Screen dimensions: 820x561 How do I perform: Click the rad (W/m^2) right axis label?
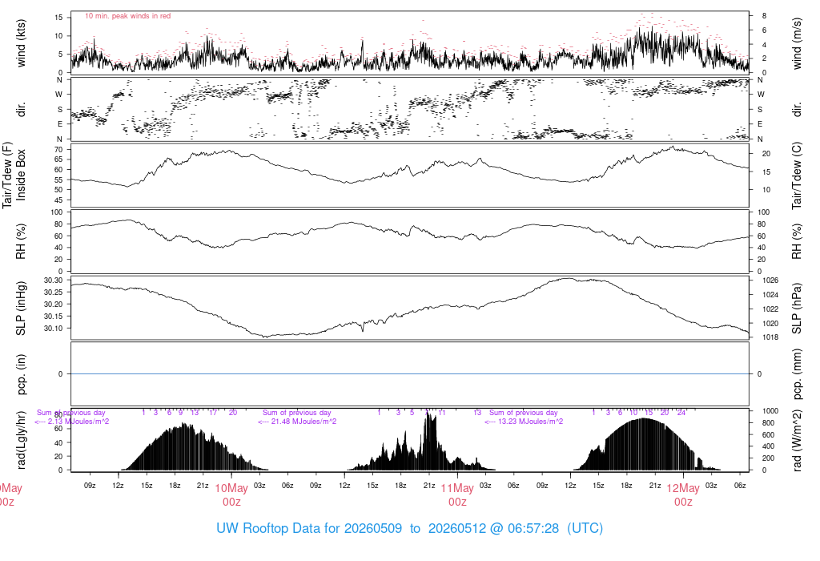[x=797, y=440]
